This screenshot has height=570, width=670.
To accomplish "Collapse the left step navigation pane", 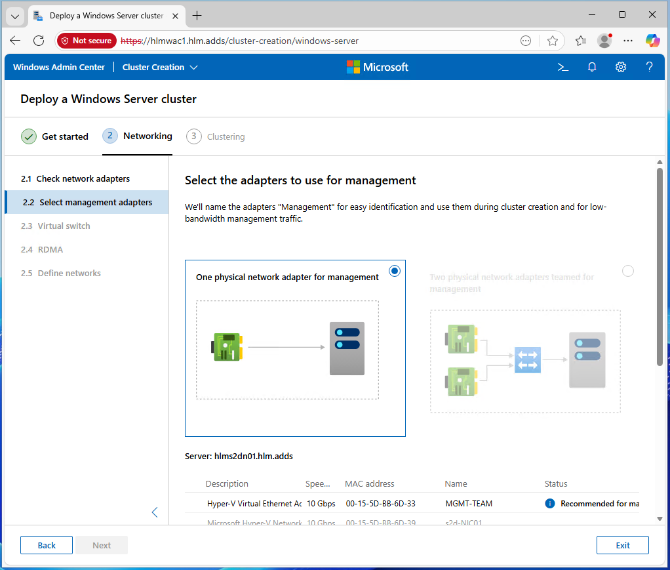I will 155,512.
